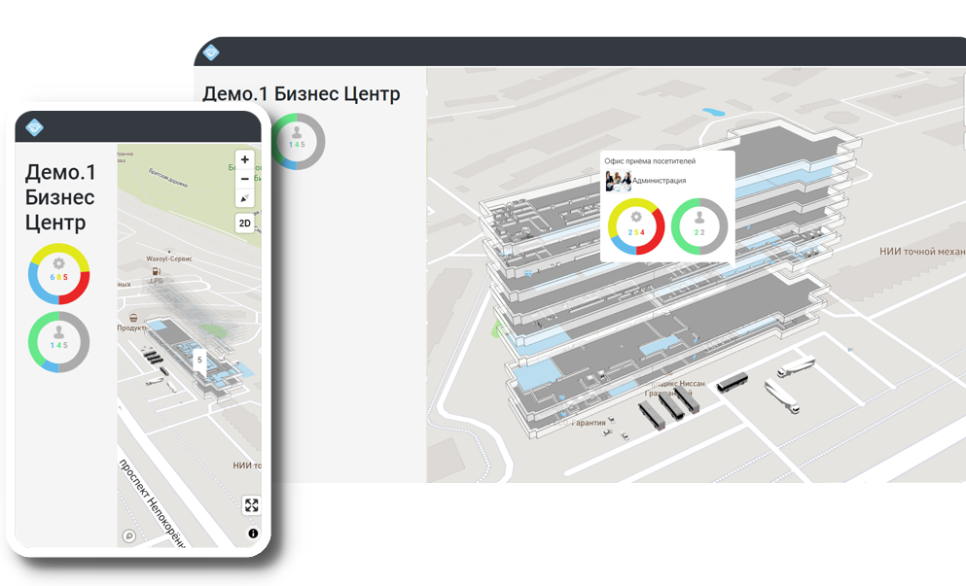Screen dimensions: 966x586
Task: Select the floor 5 marker on the mobile map
Action: point(199,361)
